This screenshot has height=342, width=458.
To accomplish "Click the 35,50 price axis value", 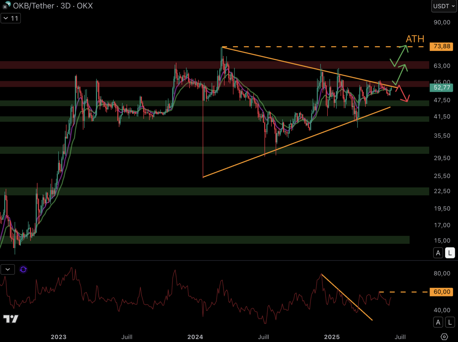I will point(442,136).
